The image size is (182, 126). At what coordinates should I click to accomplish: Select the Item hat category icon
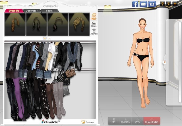coord(94,24)
